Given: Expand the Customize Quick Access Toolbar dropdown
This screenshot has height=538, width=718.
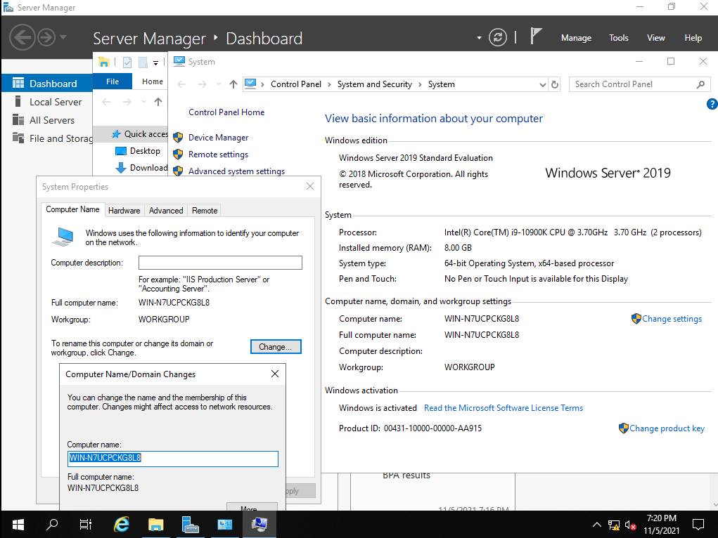Looking at the screenshot, I should [155, 63].
